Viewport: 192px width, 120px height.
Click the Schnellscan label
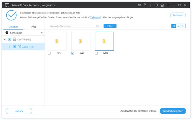16,33
